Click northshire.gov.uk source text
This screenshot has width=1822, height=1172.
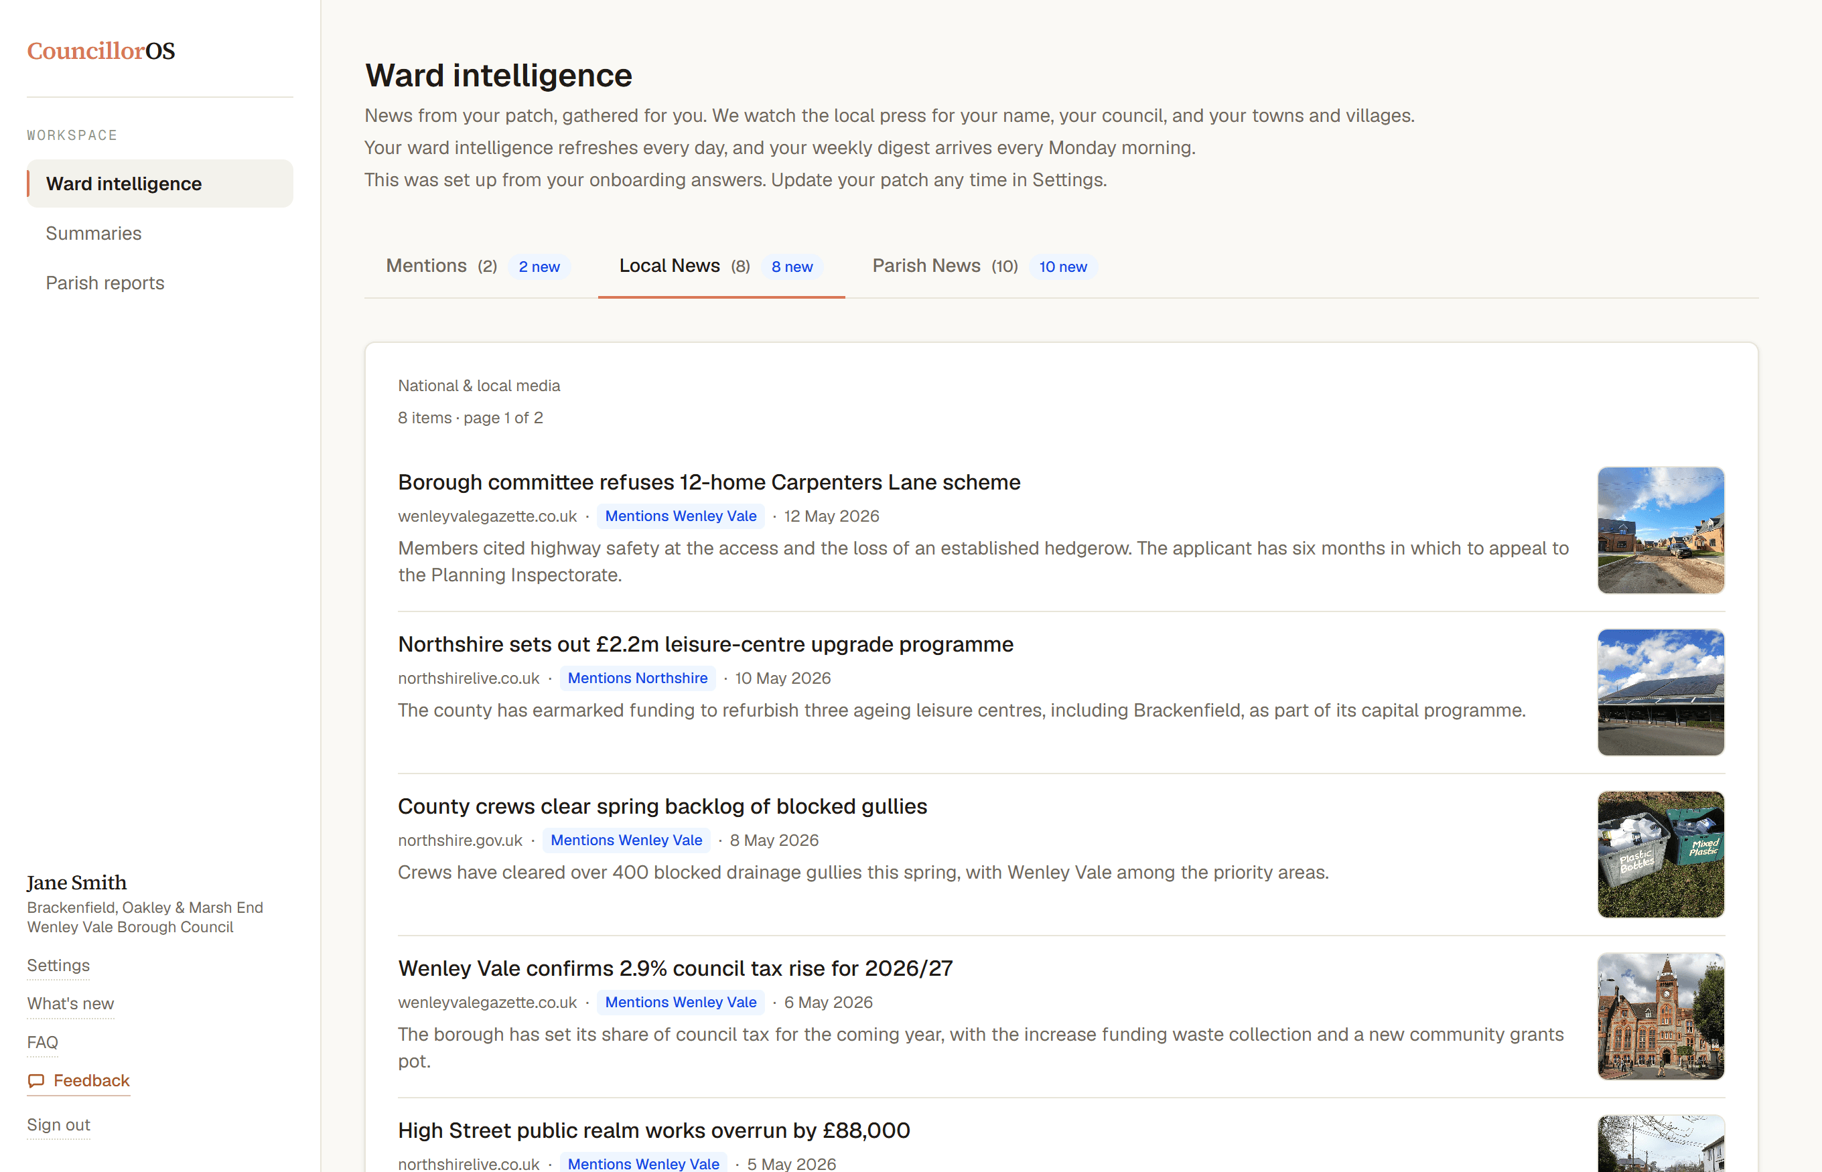[460, 840]
